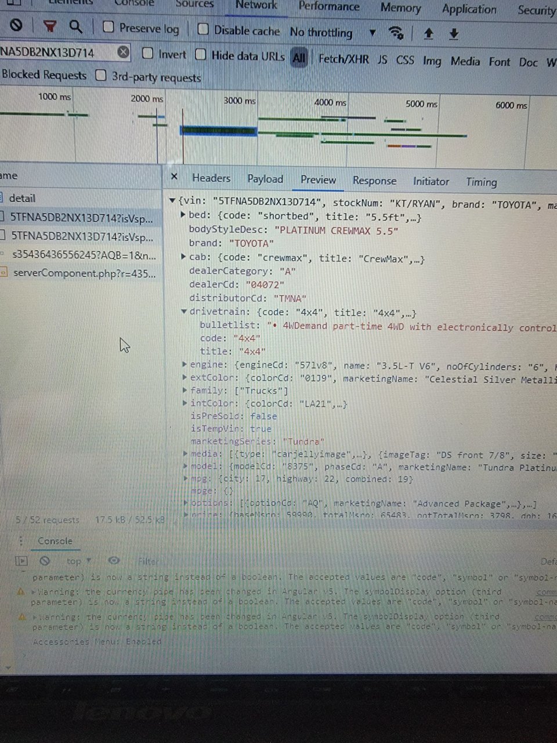Click the eye icon to create live expression
557x743 pixels.
coord(114,561)
